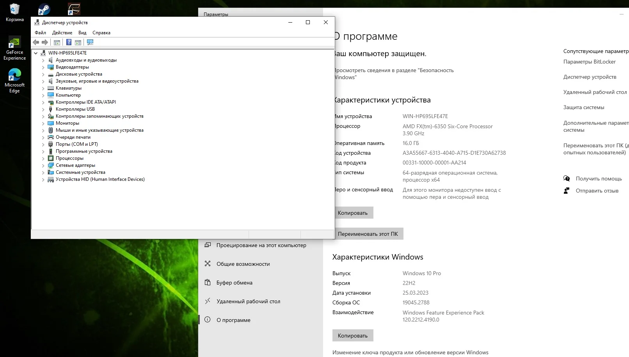This screenshot has width=629, height=357.
Task: Select Буфер обмена in settings sidebar
Action: pyautogui.click(x=234, y=283)
